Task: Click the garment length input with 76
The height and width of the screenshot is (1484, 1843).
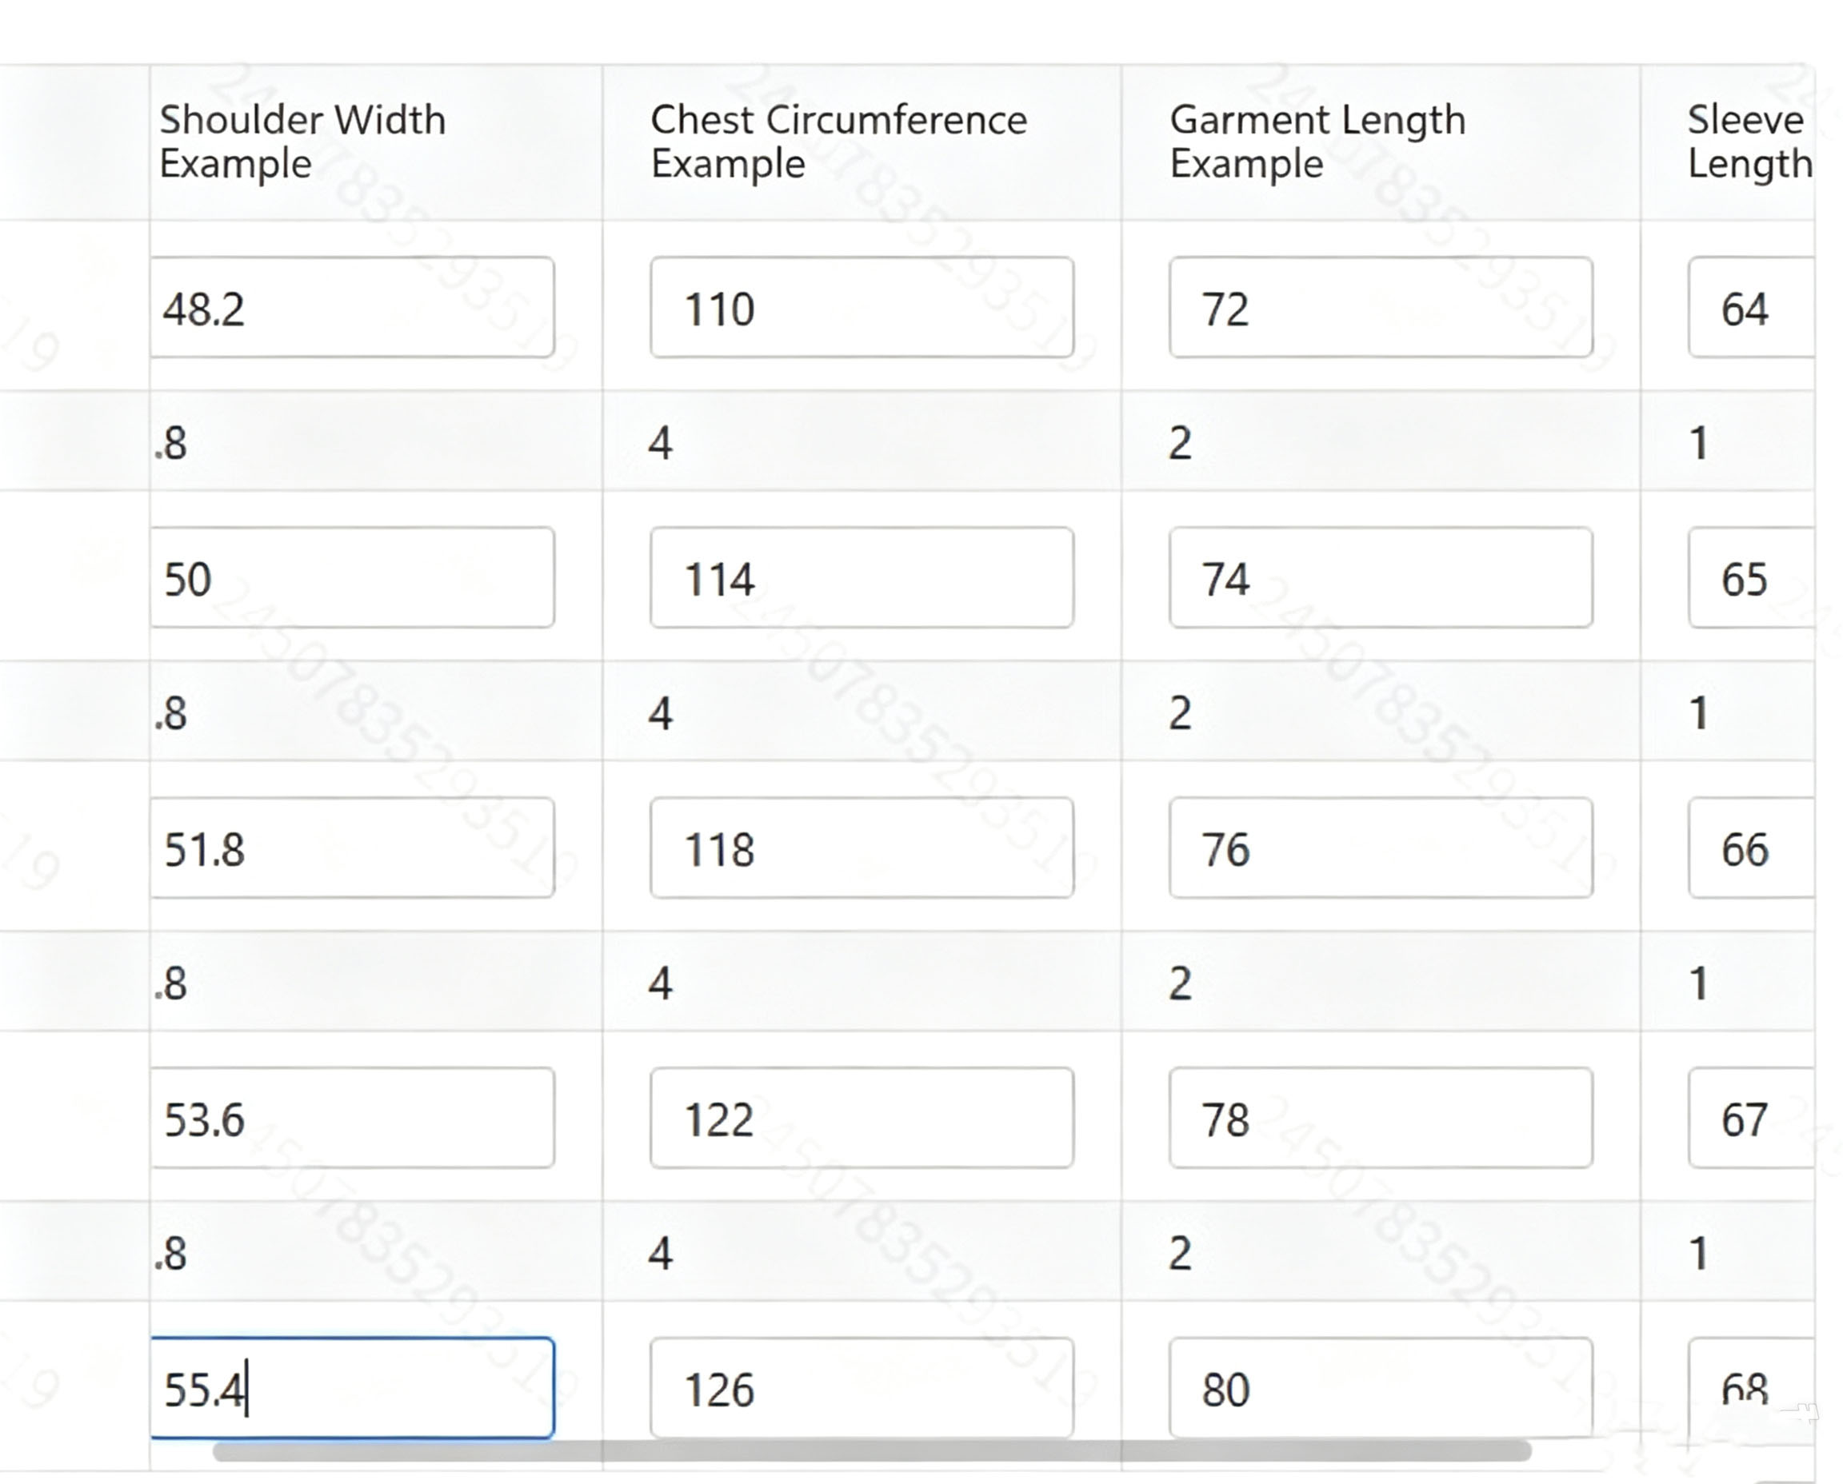Action: point(1381,848)
